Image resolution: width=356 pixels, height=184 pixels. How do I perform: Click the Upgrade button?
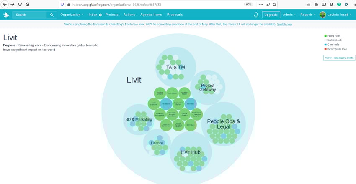coord(271,15)
